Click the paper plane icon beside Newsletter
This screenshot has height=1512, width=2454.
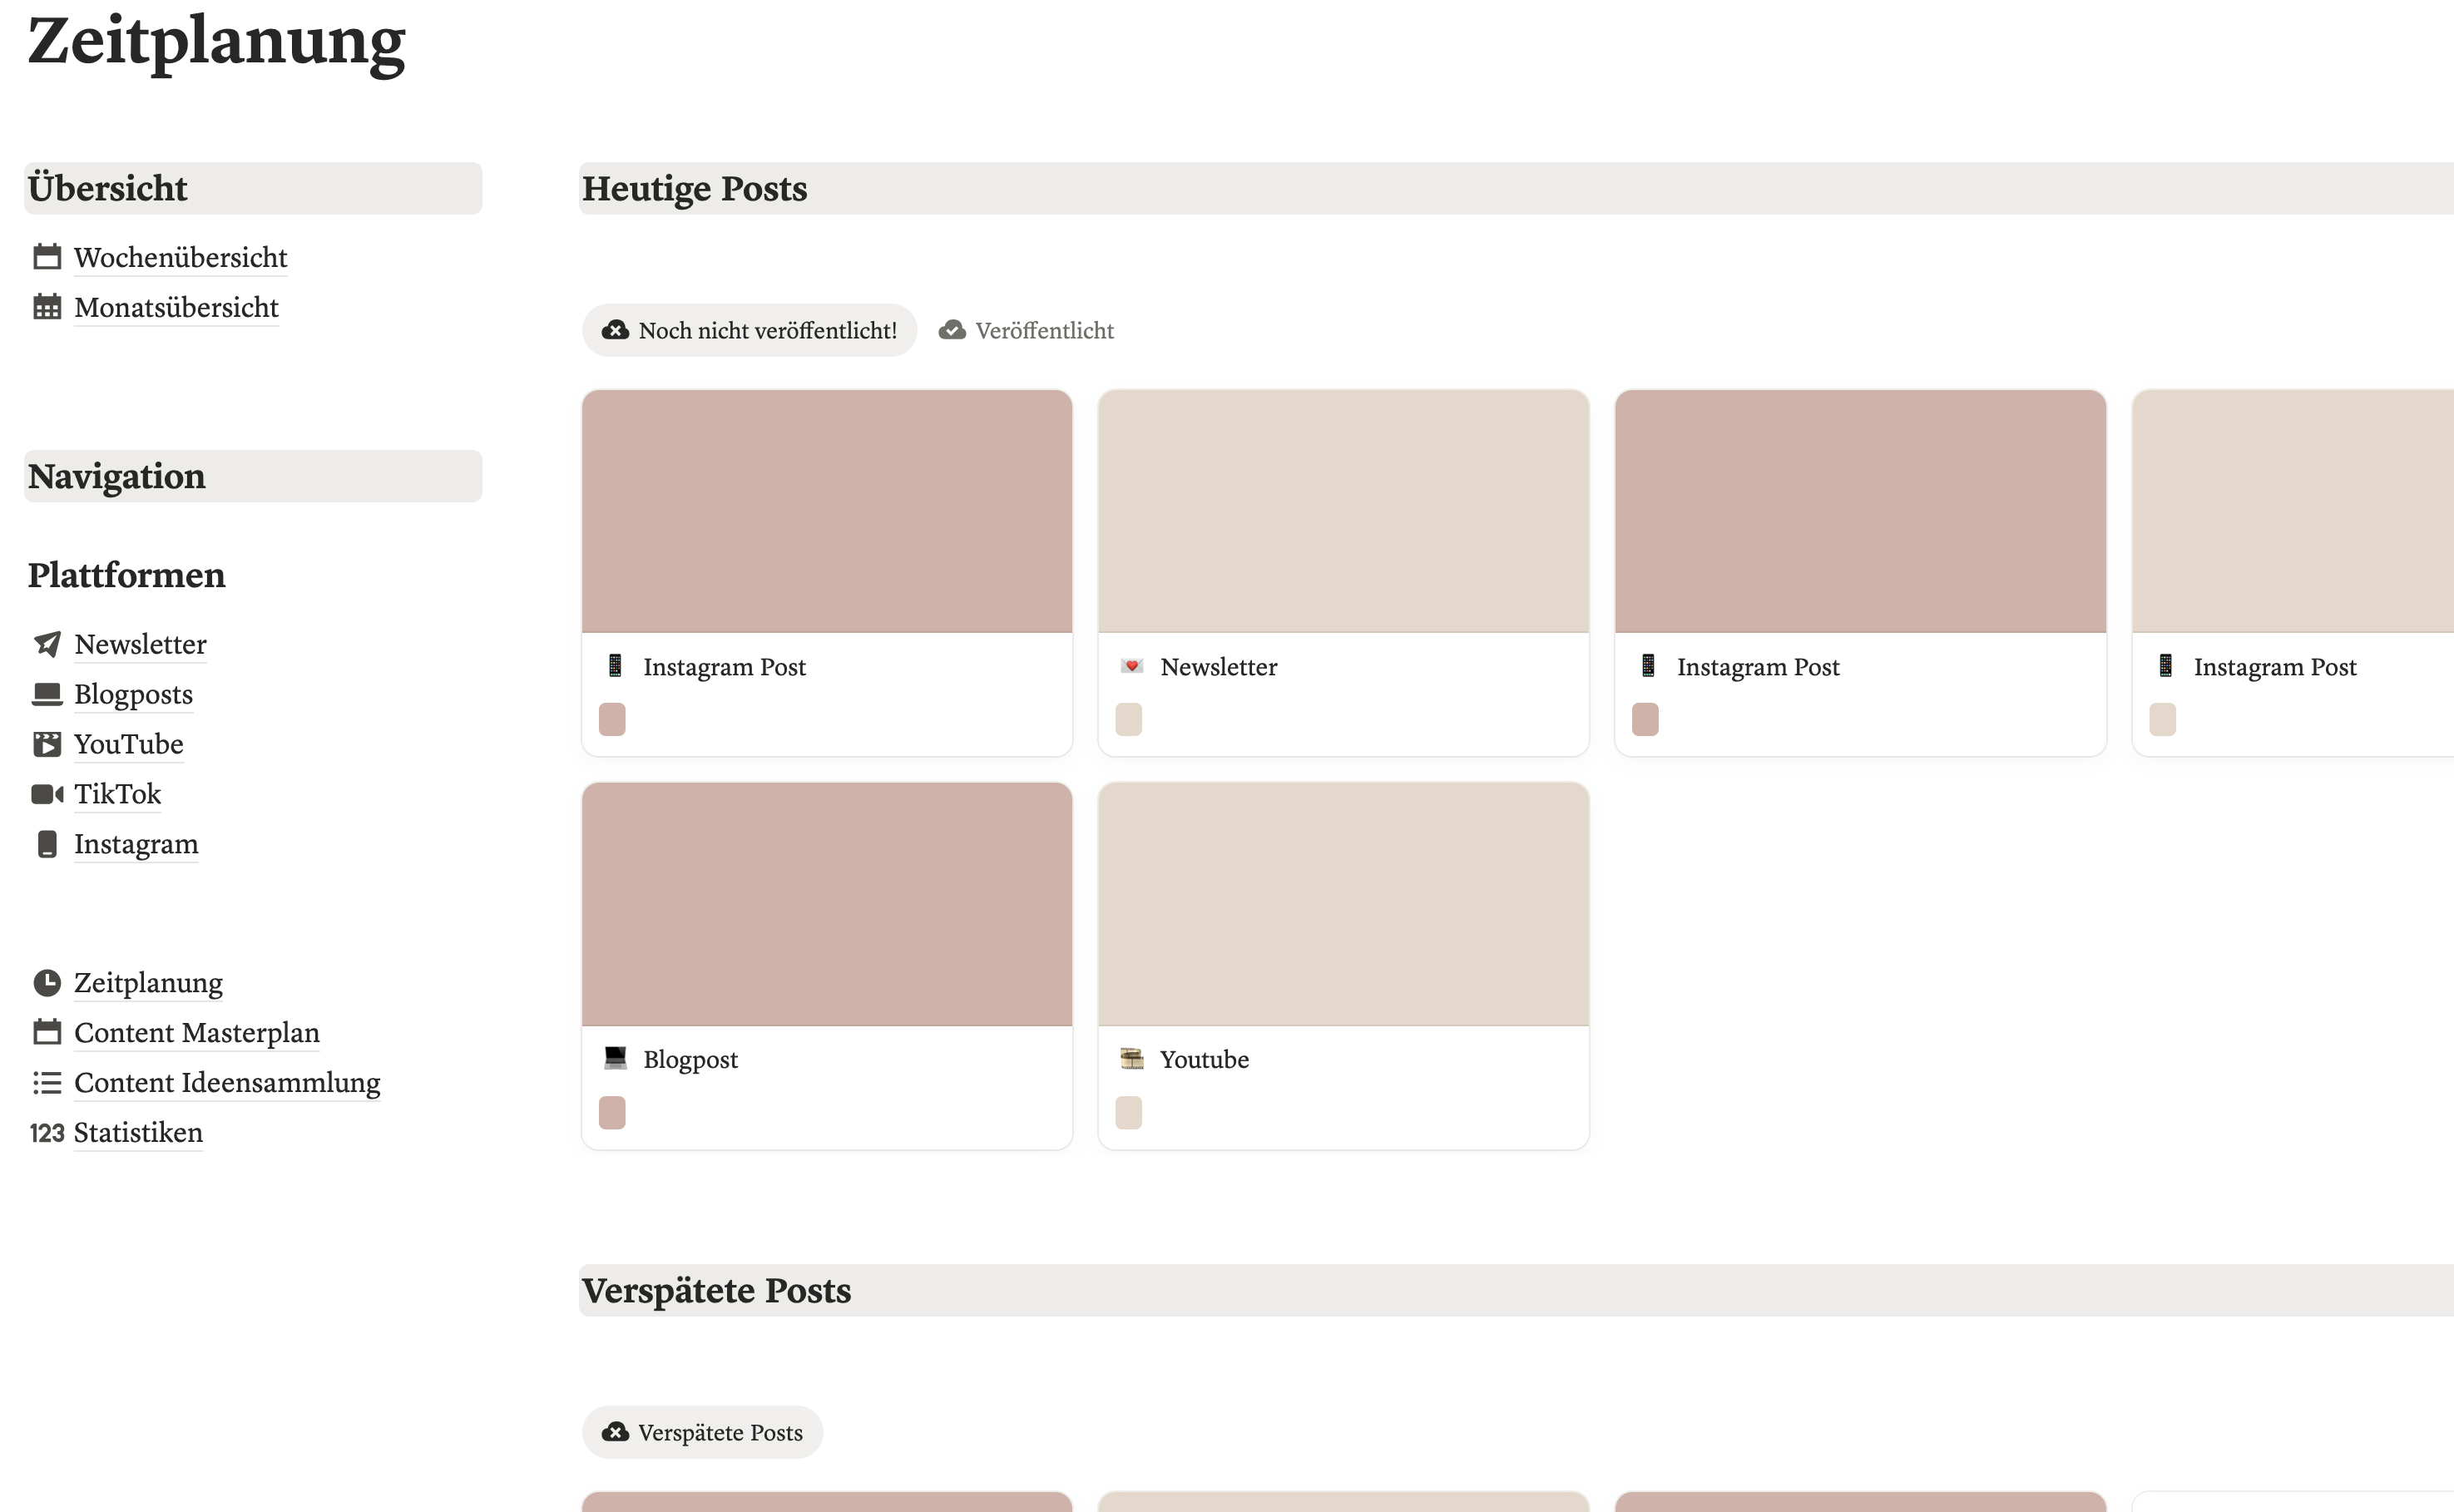point(47,644)
